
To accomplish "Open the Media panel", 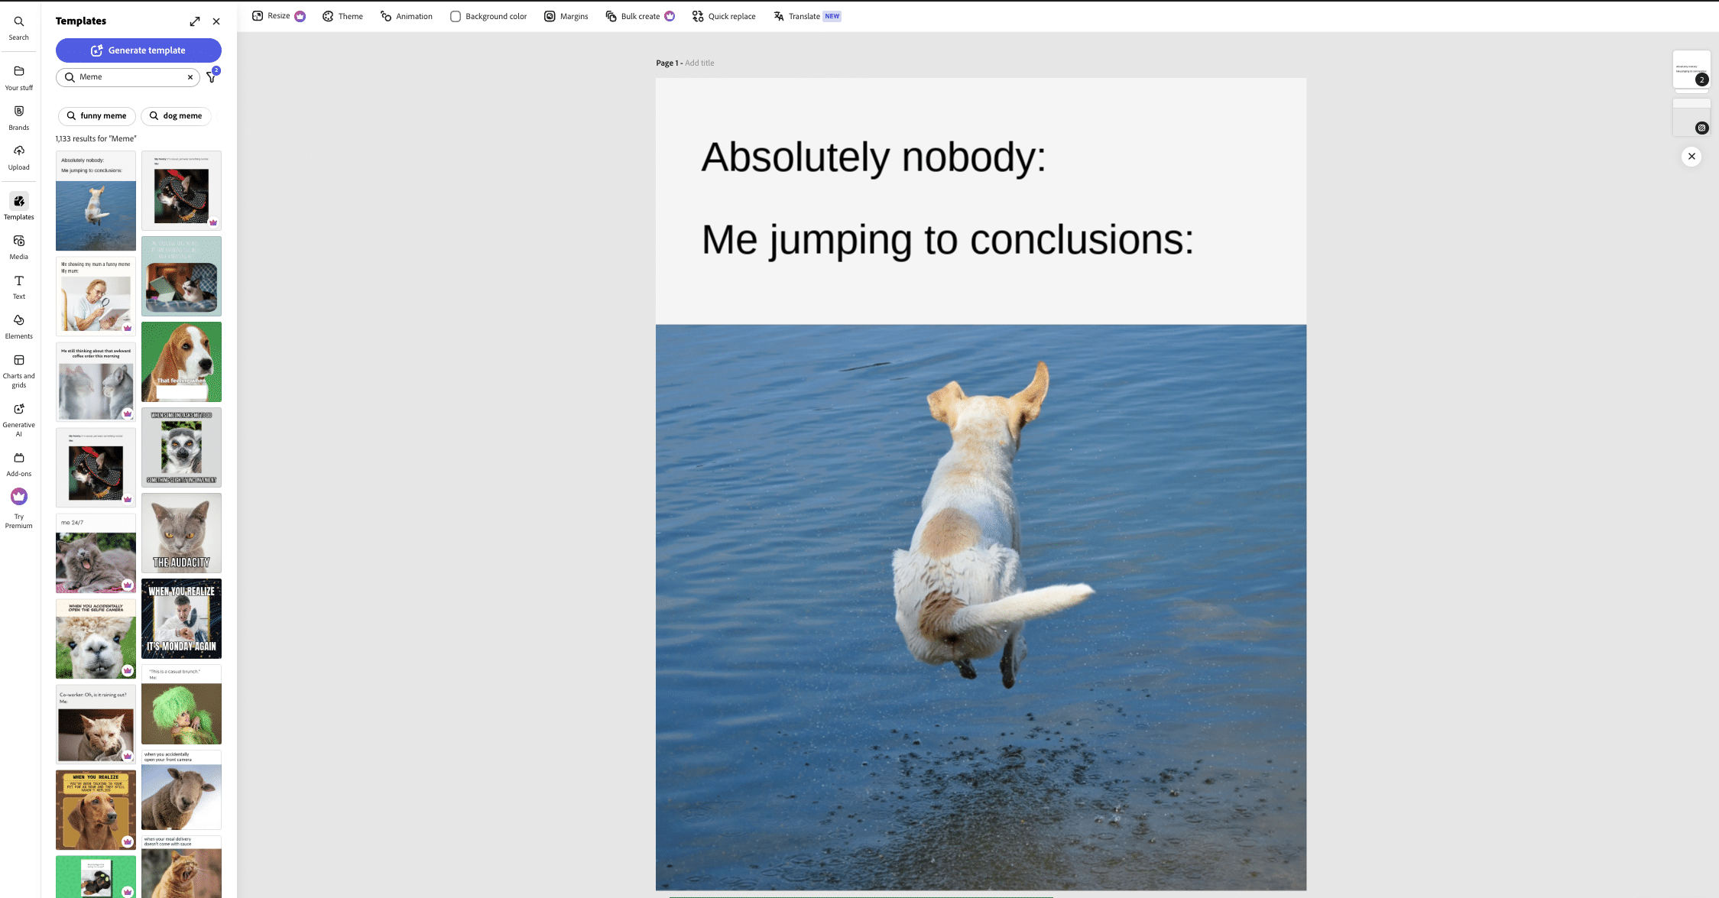I will point(18,246).
